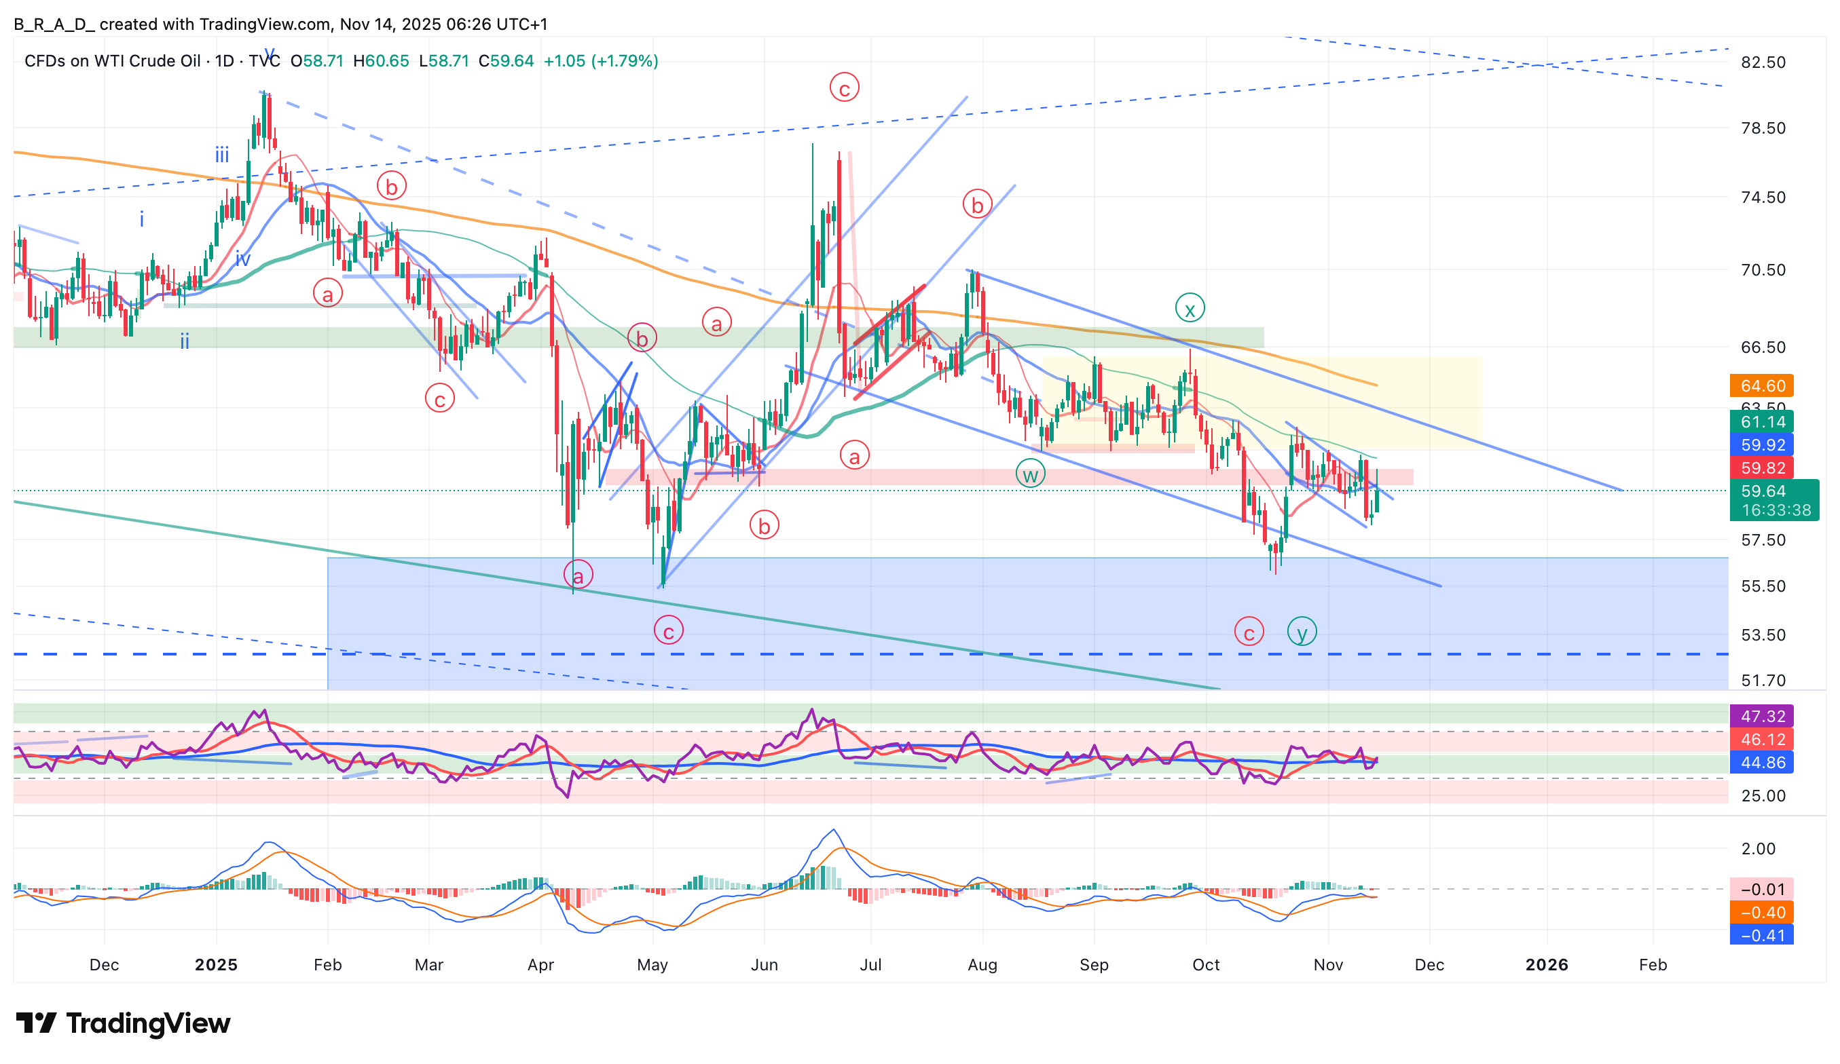The width and height of the screenshot is (1840, 1064).
Task: Select red circled c label above June peak
Action: click(844, 88)
